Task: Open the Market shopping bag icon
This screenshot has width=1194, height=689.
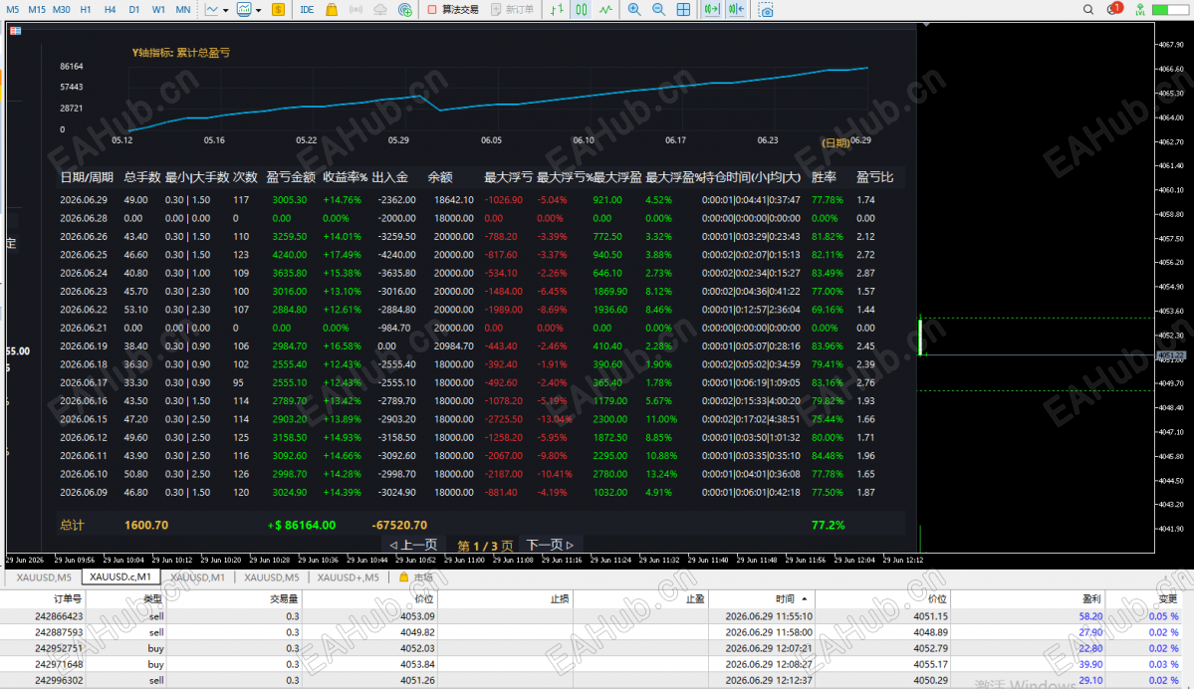Action: coord(332,10)
